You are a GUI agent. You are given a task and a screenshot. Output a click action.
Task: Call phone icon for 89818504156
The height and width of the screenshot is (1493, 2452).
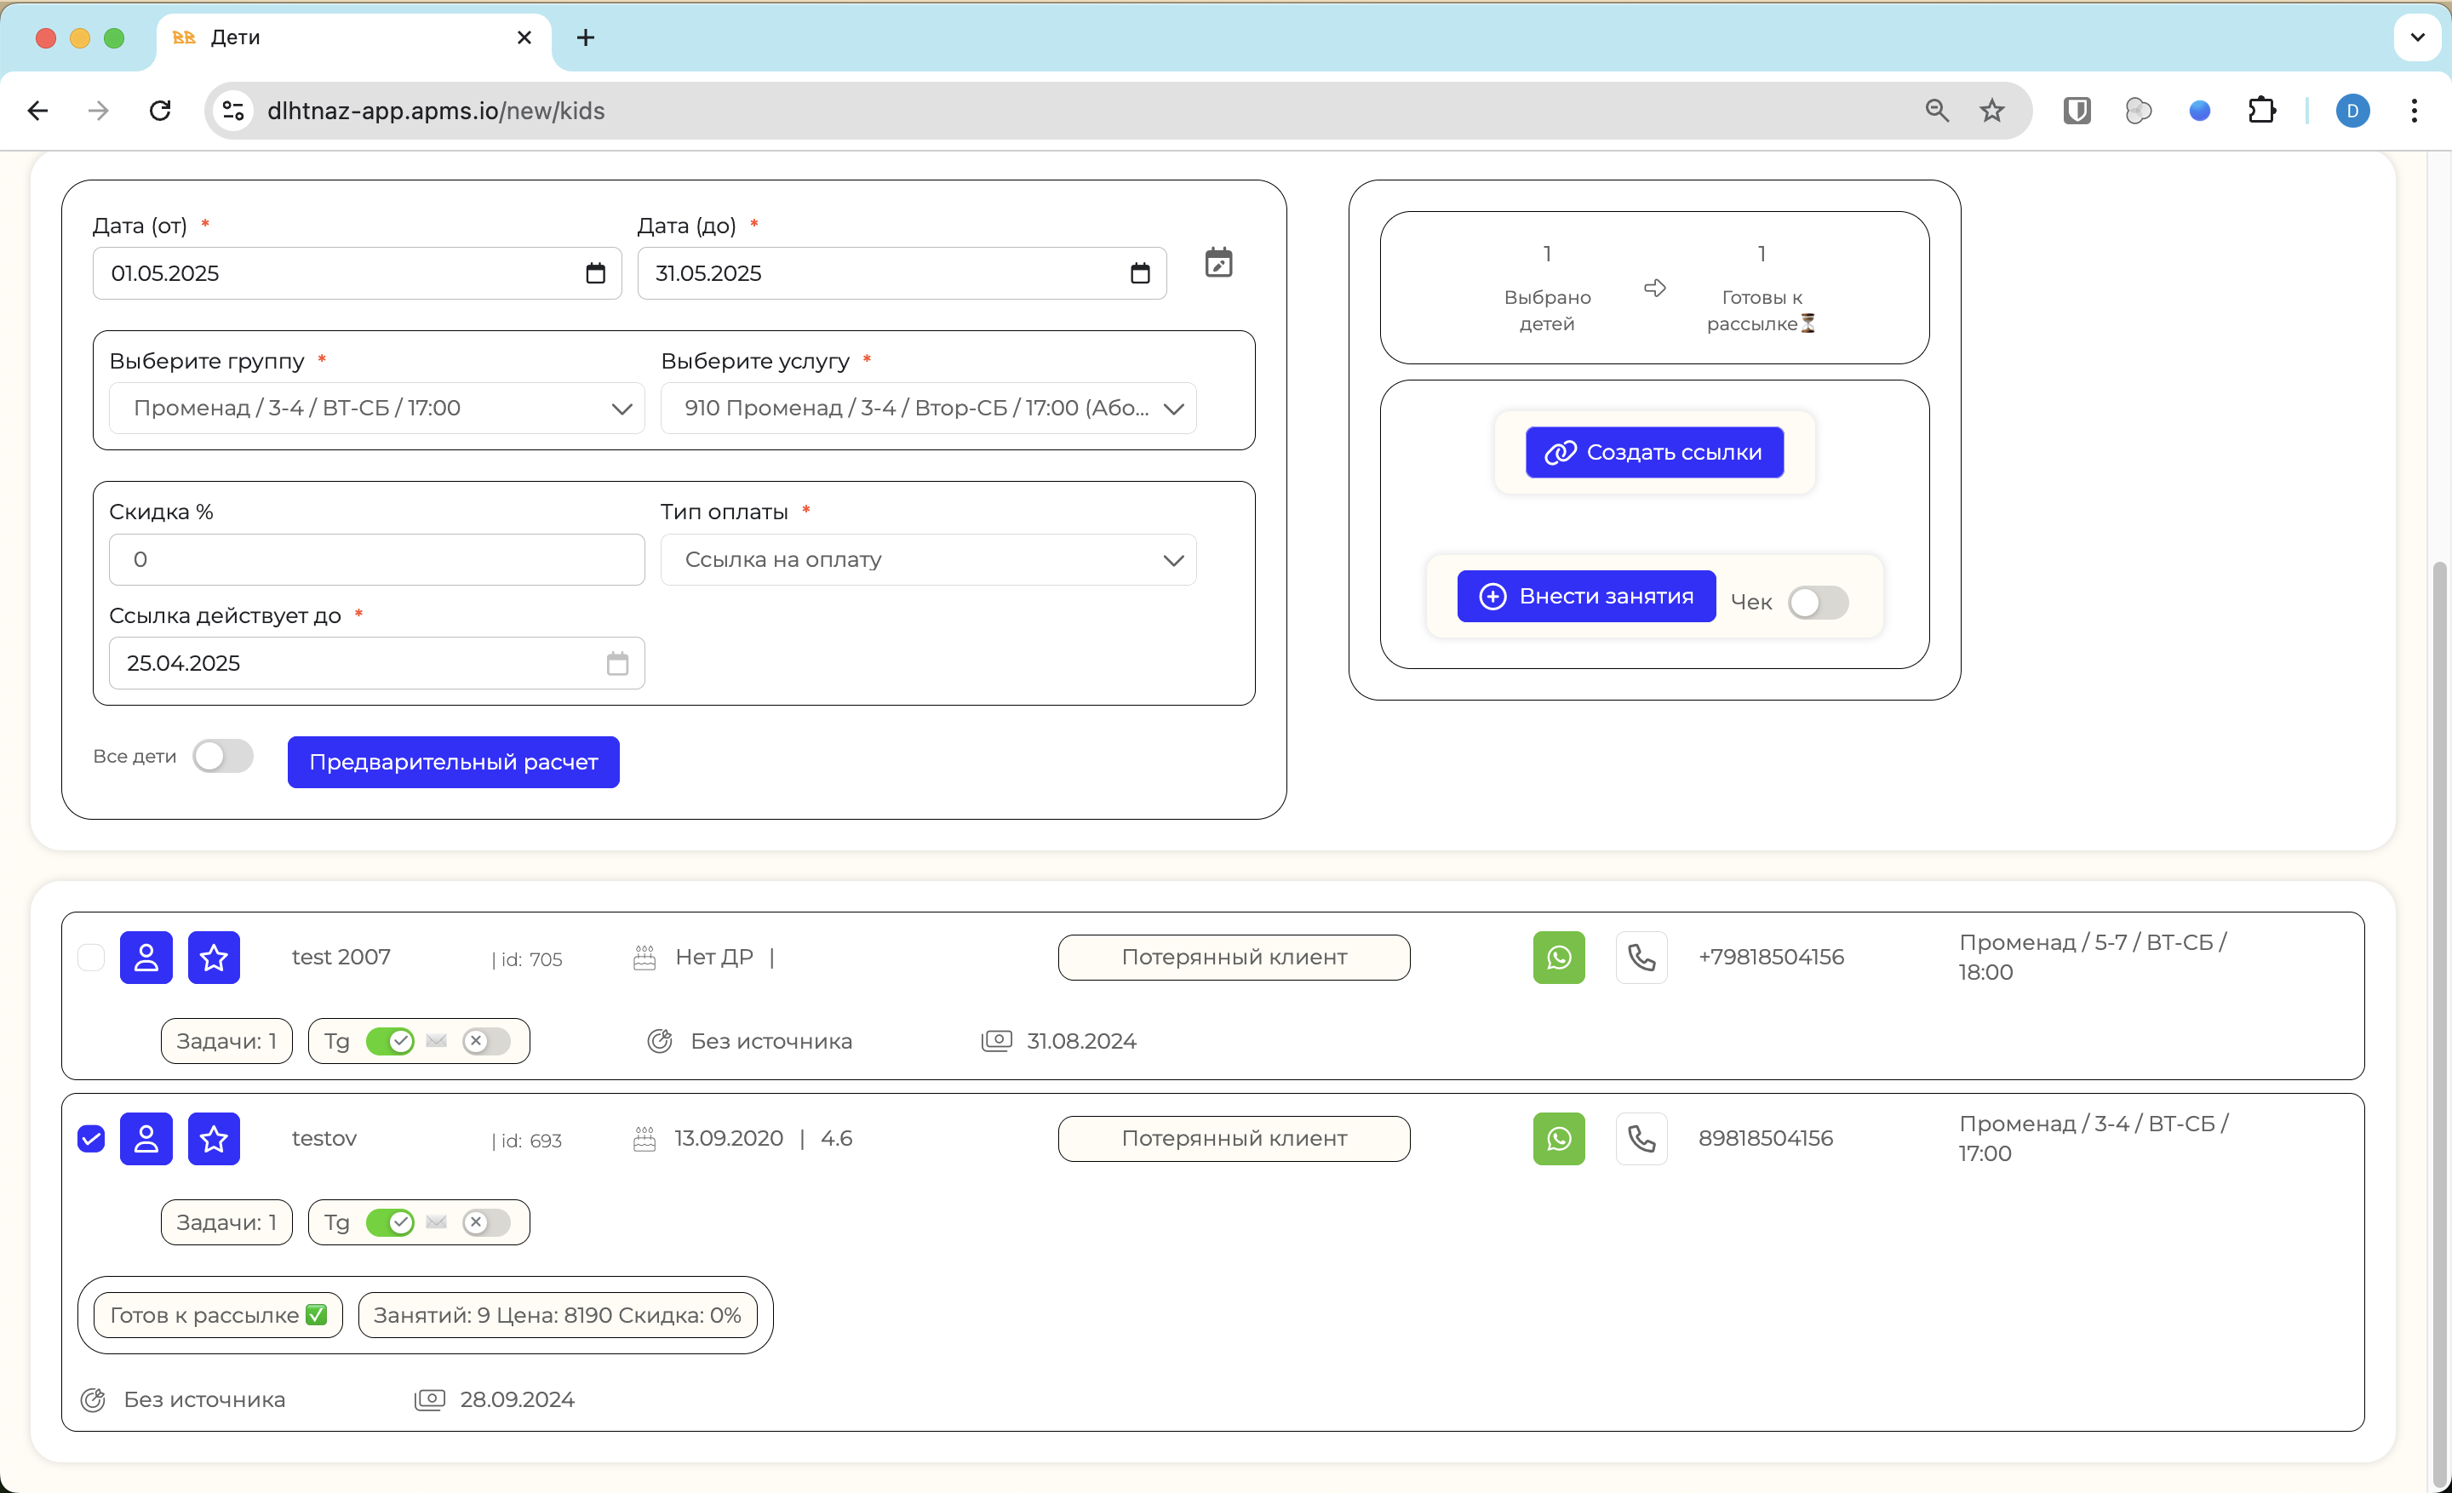coord(1641,1138)
